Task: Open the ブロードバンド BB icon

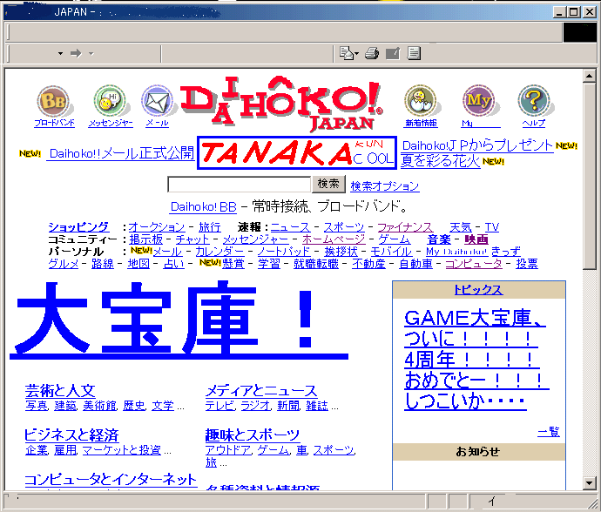Action: pyautogui.click(x=53, y=101)
